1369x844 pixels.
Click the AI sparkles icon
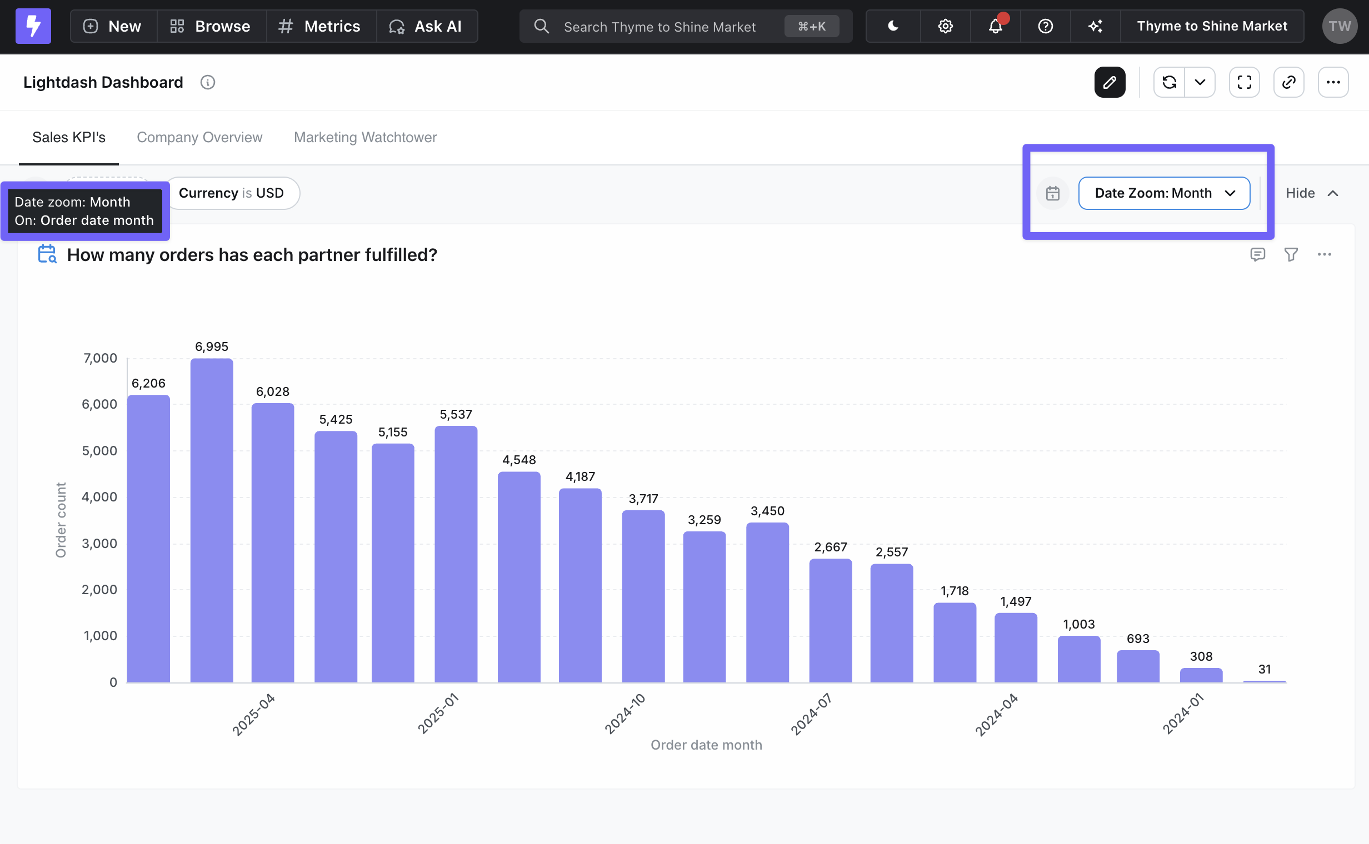pos(1095,26)
